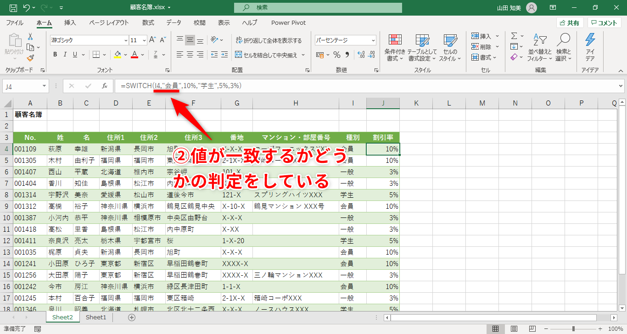Toggle bold formatting
The height and width of the screenshot is (334, 627).
(55, 55)
